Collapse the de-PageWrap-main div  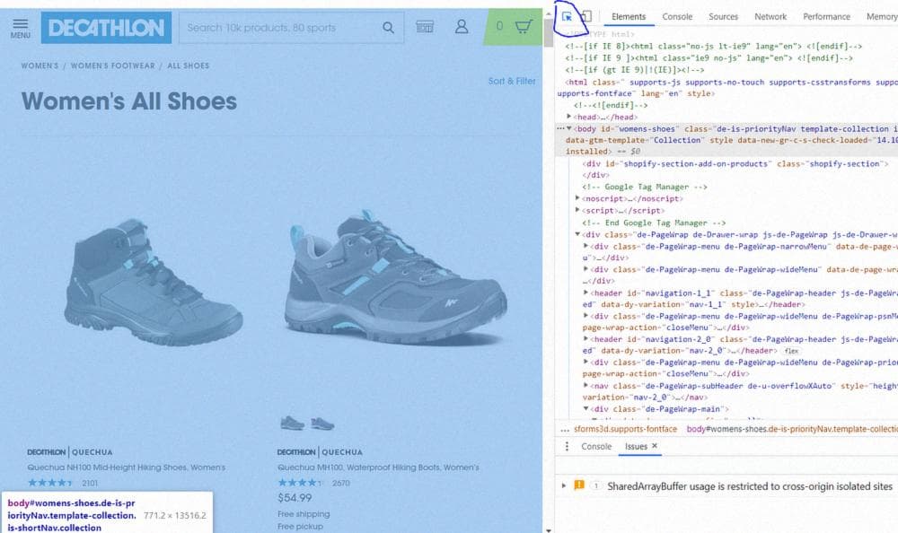point(585,408)
